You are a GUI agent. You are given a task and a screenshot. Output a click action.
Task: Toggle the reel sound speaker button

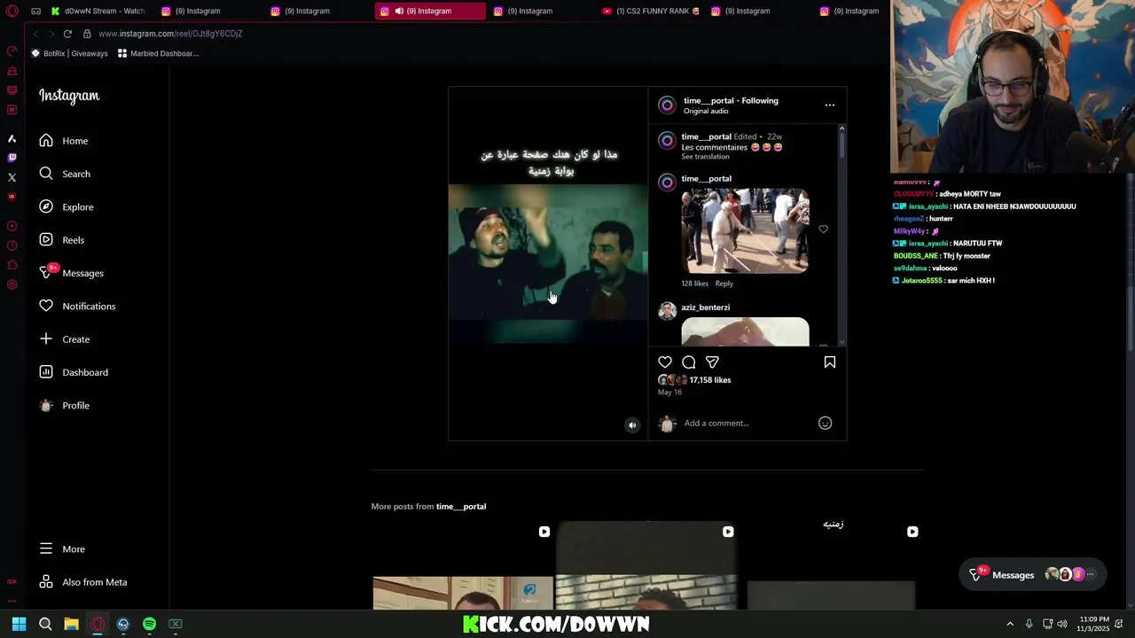click(632, 425)
